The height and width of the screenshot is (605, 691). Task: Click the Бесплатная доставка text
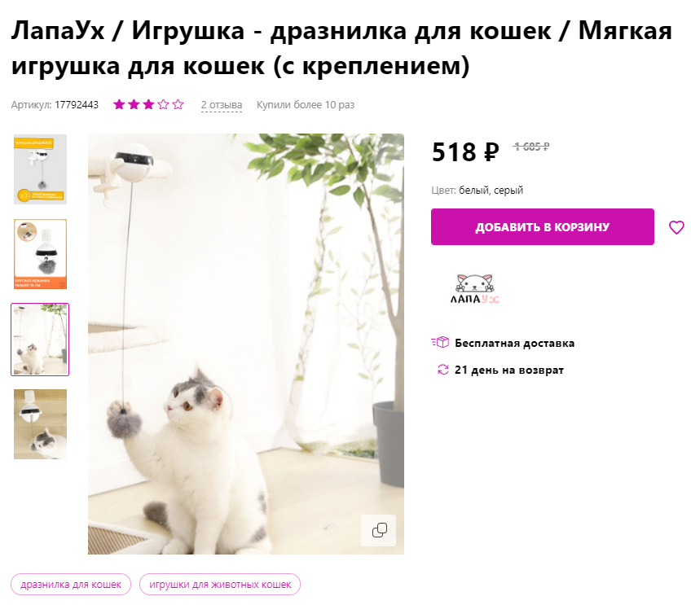(514, 343)
